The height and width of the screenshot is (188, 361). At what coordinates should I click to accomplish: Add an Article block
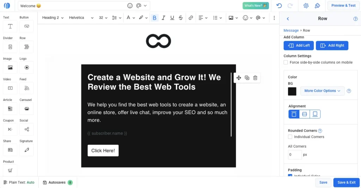(x=10, y=109)
